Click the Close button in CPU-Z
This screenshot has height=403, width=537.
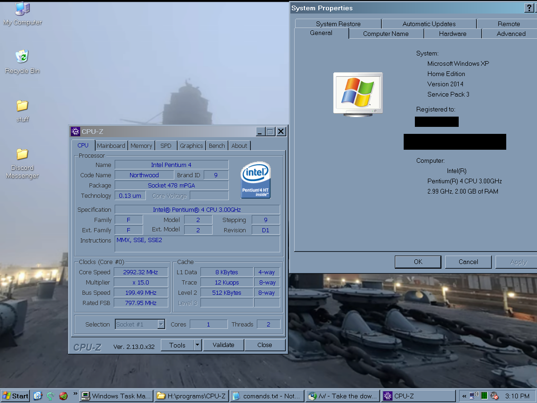tap(265, 345)
